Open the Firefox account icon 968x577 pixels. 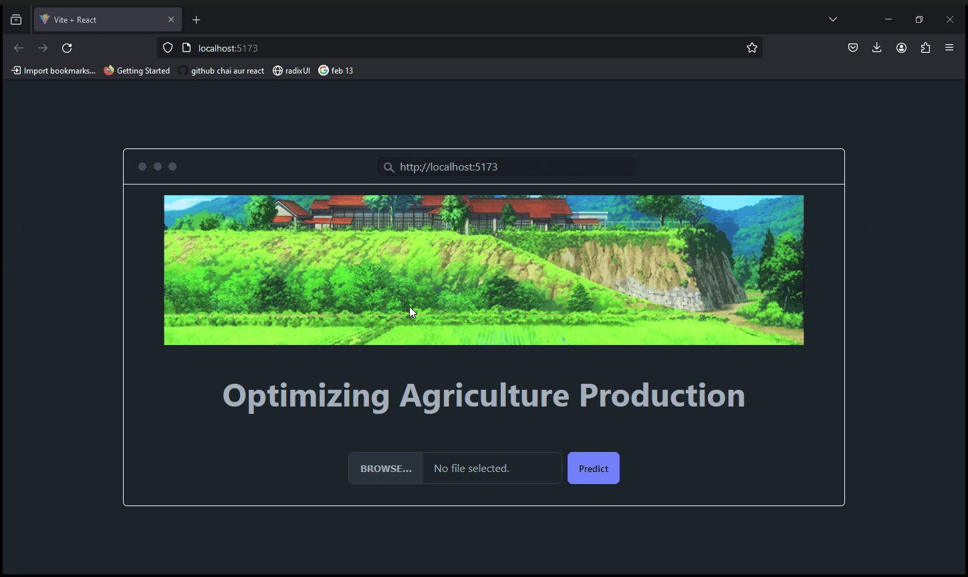(x=901, y=48)
